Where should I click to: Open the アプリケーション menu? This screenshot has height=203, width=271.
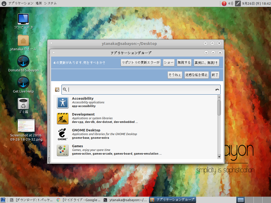click(21, 3)
